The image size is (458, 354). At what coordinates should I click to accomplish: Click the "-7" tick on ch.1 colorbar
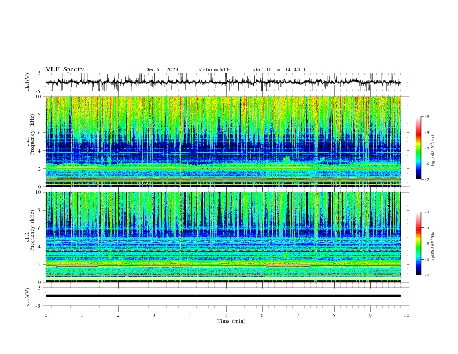[427, 179]
